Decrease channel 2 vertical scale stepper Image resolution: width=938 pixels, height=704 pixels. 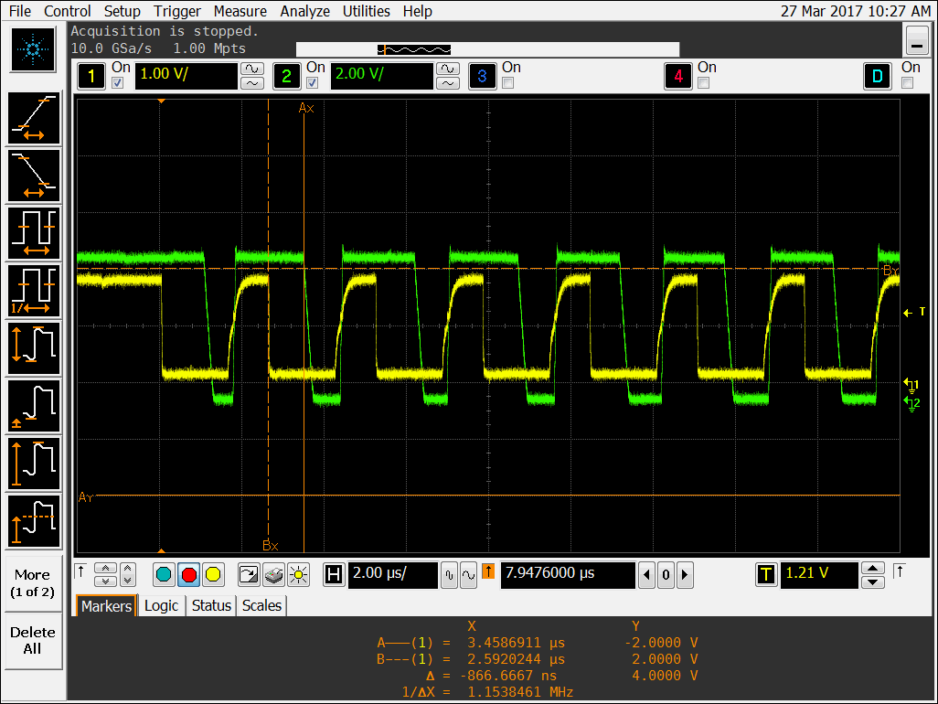tap(447, 83)
